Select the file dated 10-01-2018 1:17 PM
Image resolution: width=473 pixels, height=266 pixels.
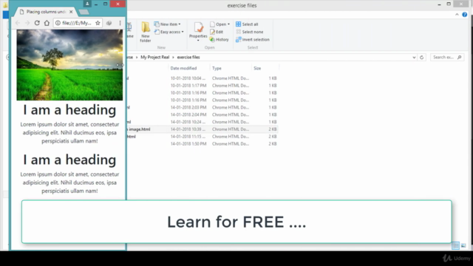[x=202, y=86]
